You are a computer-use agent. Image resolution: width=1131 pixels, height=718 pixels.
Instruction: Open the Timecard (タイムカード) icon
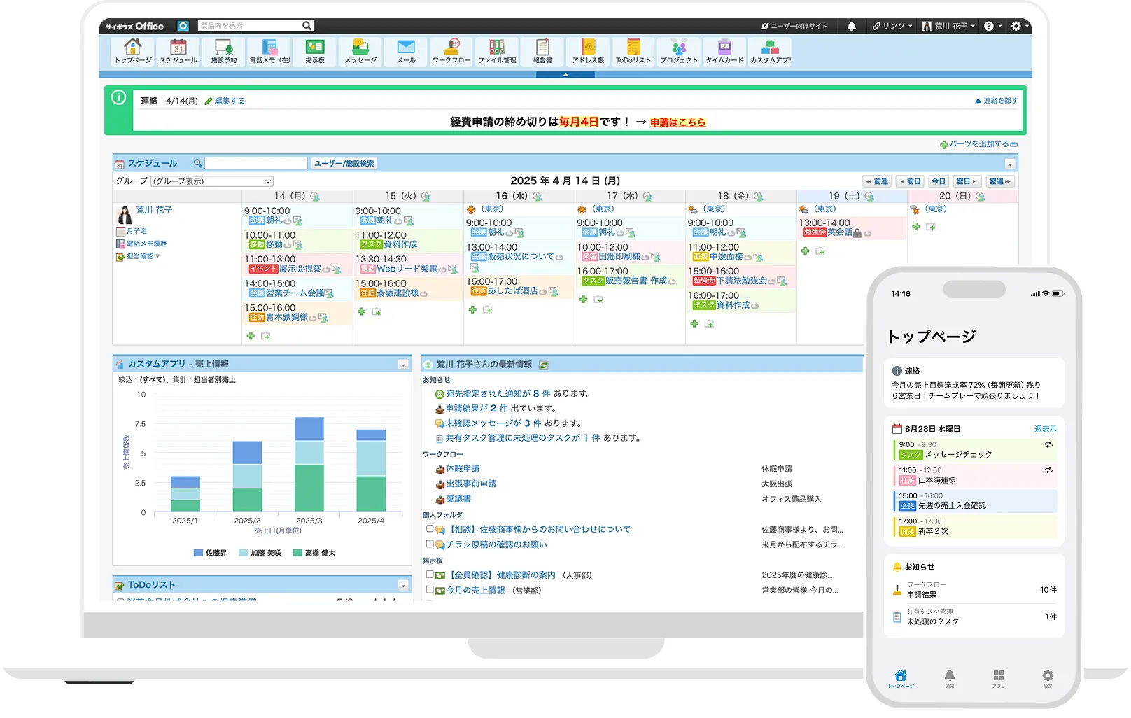pyautogui.click(x=724, y=51)
